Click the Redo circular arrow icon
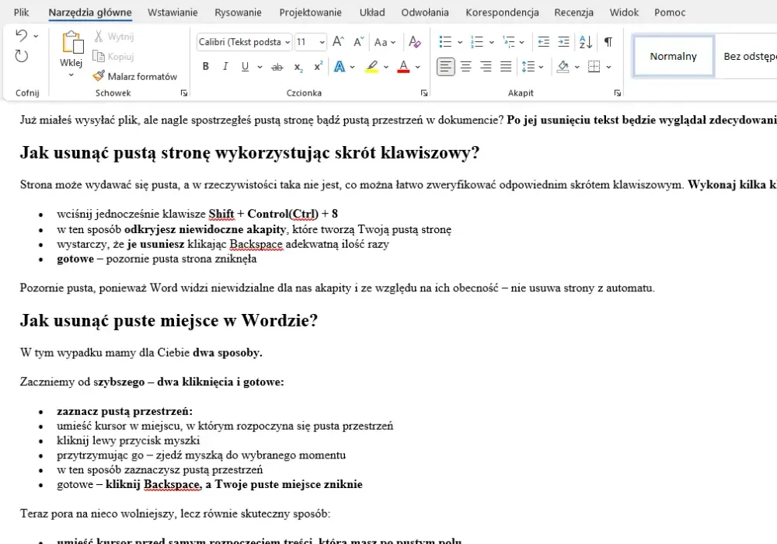The image size is (777, 544). tap(21, 56)
